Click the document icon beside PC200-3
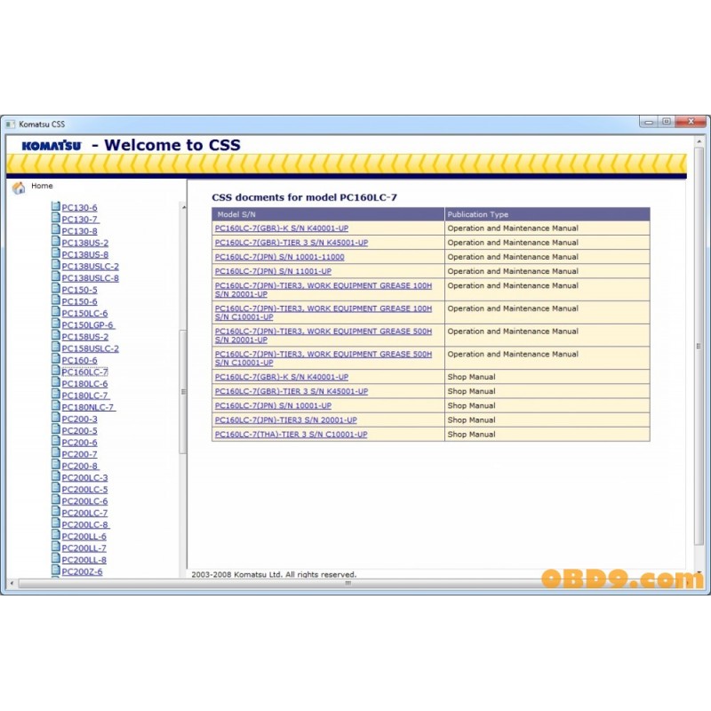The height and width of the screenshot is (711, 711). 56,418
